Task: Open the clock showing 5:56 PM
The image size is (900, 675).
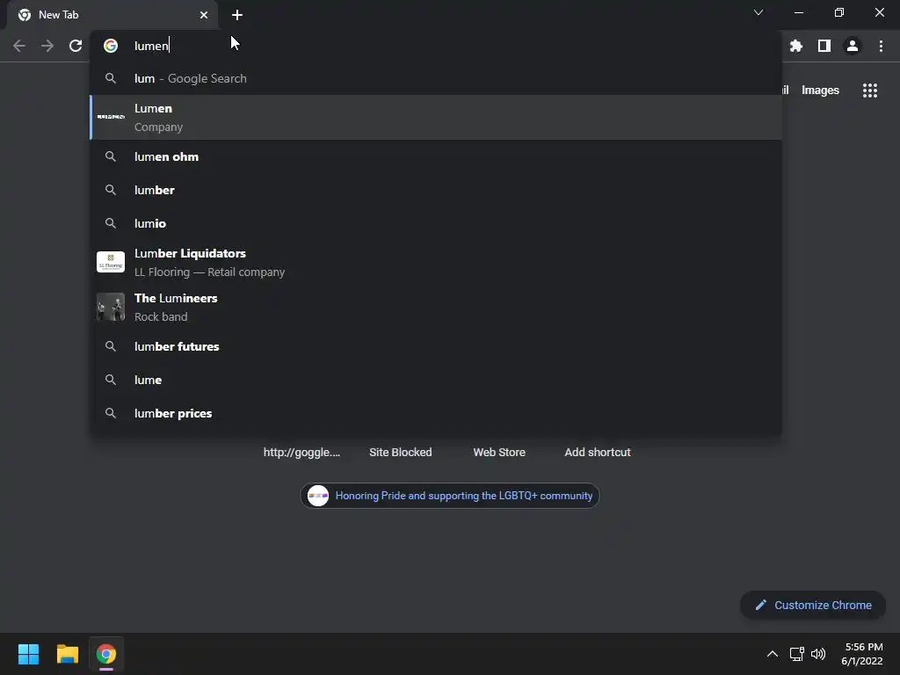Action: [862, 654]
